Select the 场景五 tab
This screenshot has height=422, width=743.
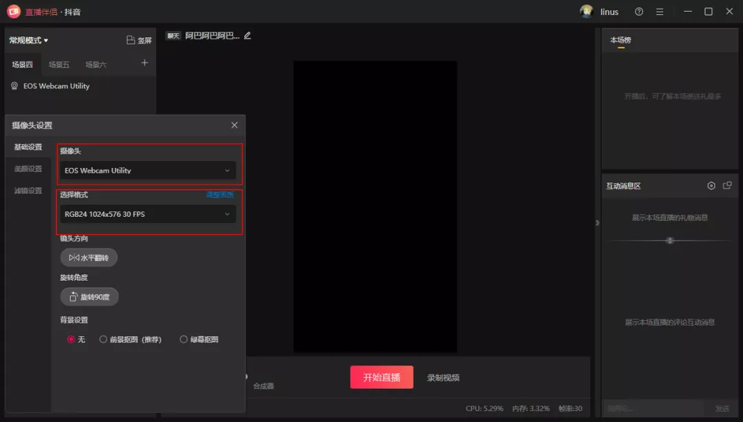click(58, 65)
